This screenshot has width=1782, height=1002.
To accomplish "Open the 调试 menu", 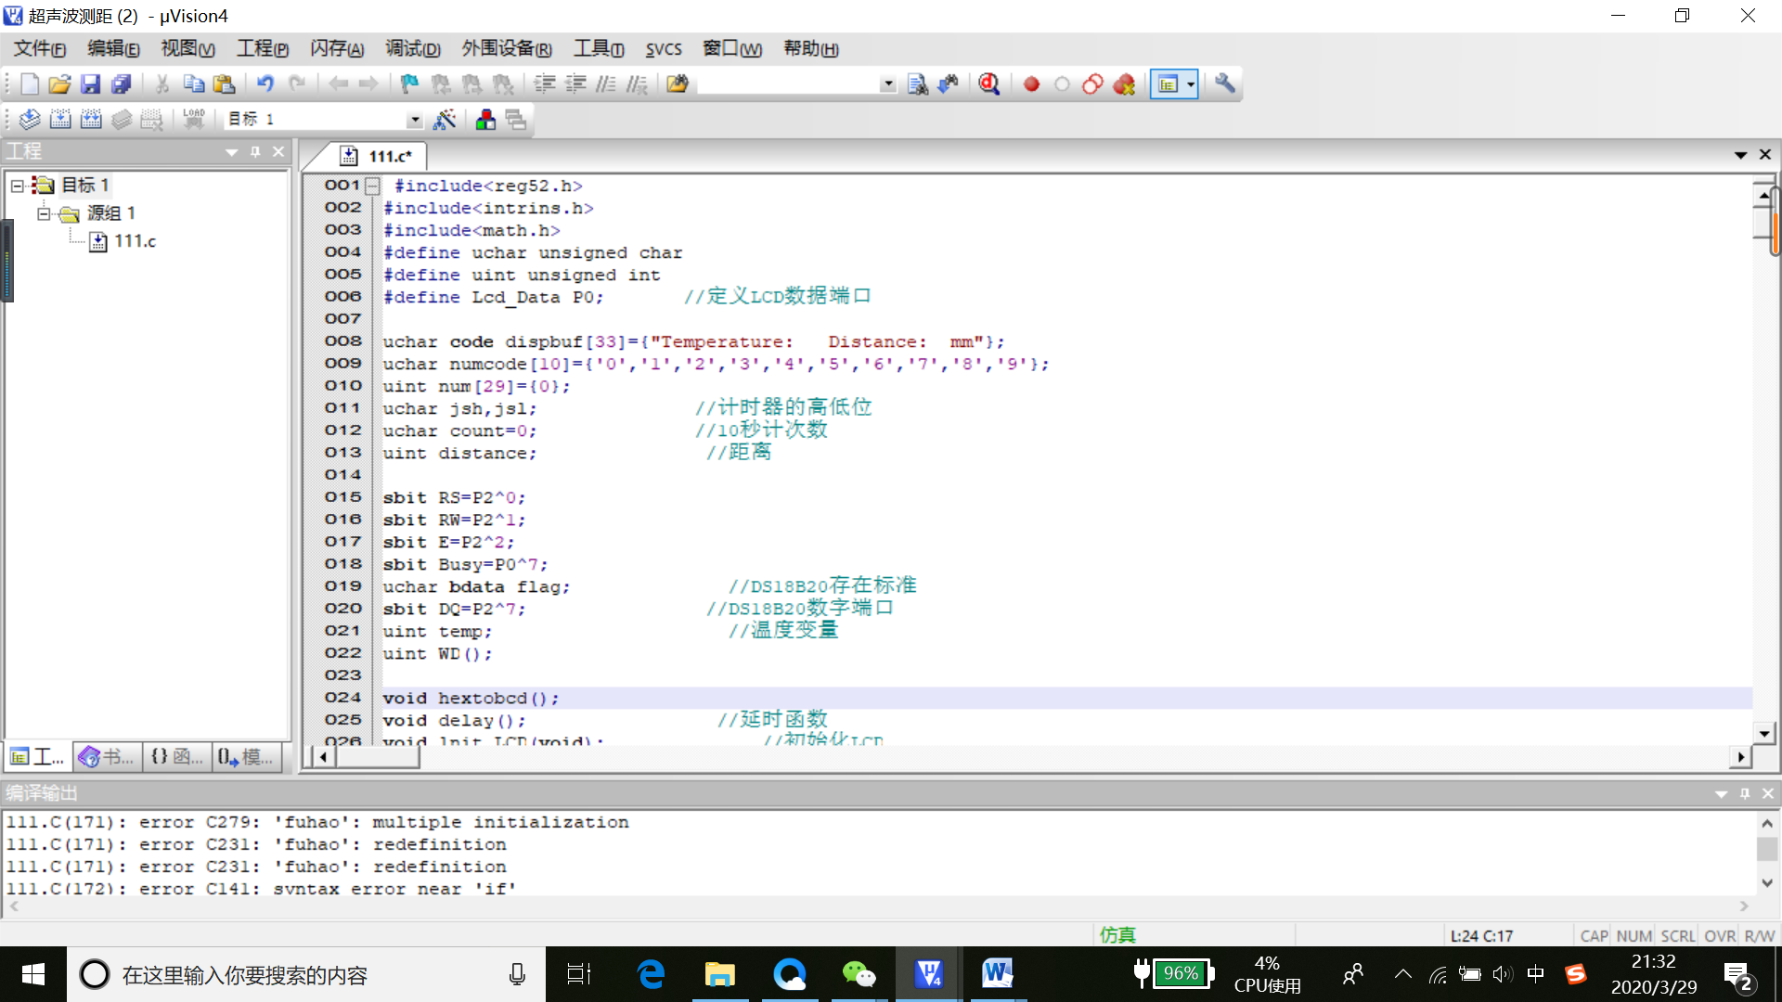I will (413, 48).
